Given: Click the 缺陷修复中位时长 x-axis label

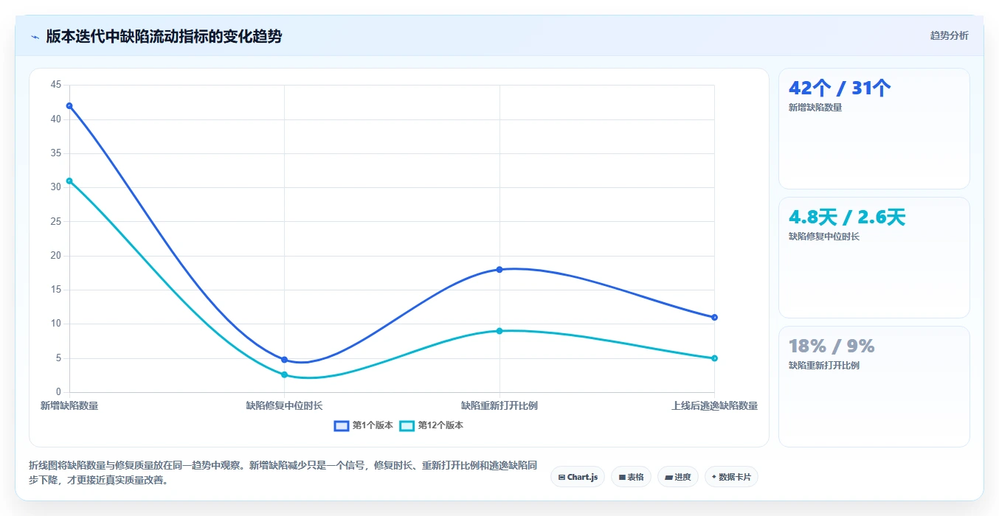Looking at the screenshot, I should 284,405.
